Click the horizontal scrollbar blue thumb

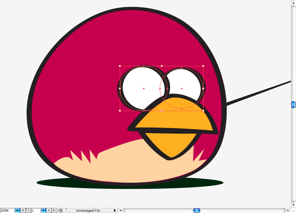(x=197, y=210)
